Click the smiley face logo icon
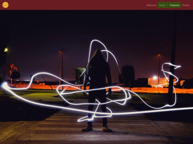 pyautogui.click(x=5, y=5)
